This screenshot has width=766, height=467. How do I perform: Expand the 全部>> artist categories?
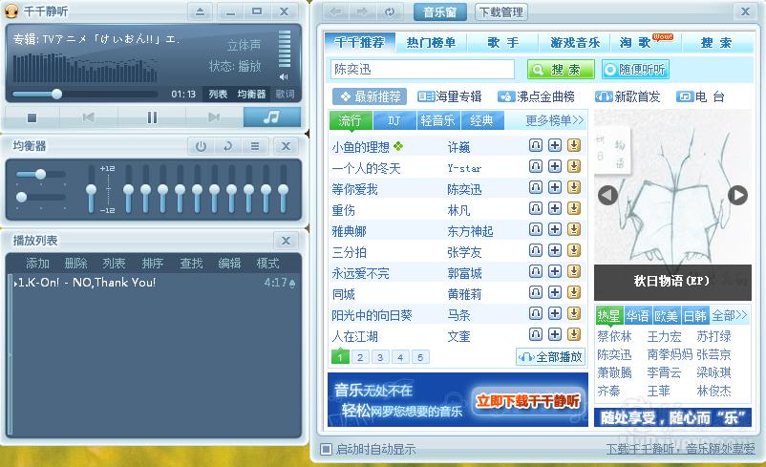point(730,315)
